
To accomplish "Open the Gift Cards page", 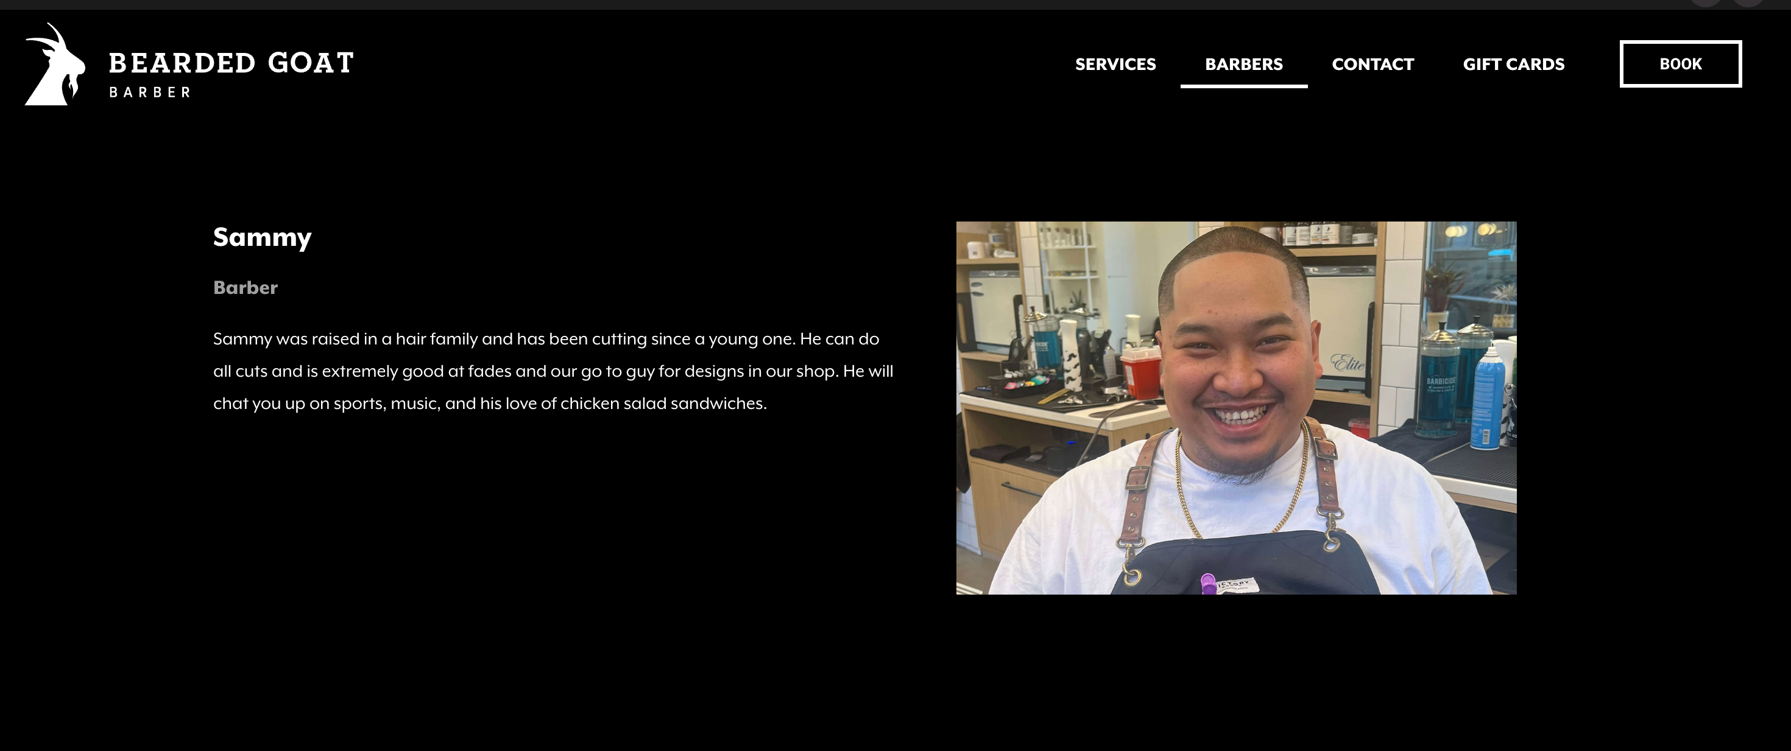I will (x=1514, y=64).
